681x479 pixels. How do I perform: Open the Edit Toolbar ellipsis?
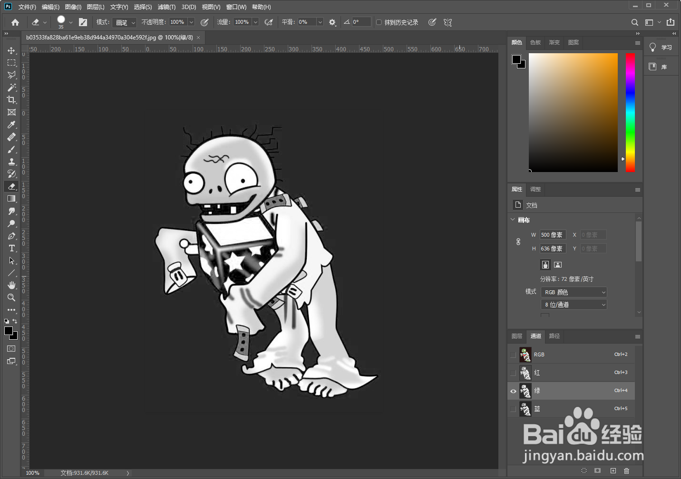[11, 310]
